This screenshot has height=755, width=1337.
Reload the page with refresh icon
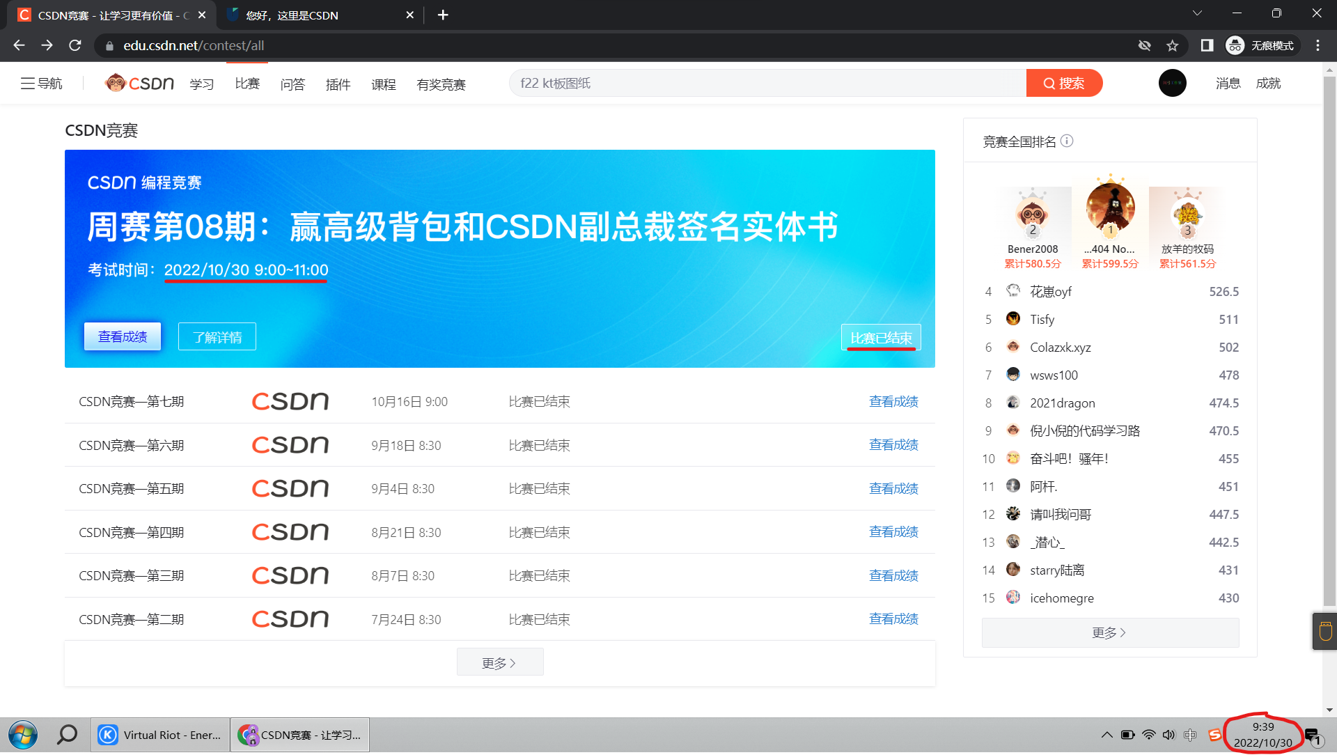75,46
